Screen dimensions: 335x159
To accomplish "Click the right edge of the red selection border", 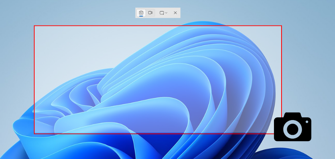I will click(282, 79).
